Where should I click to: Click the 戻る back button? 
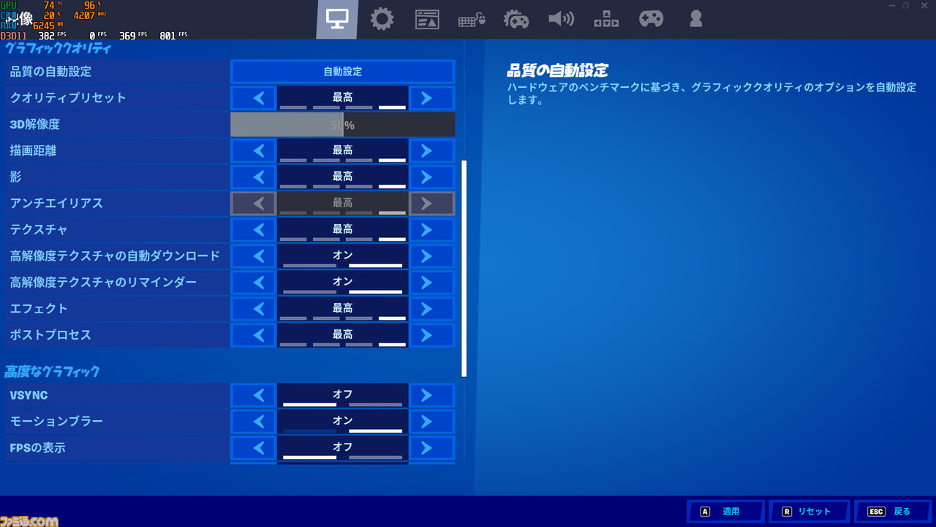point(894,512)
